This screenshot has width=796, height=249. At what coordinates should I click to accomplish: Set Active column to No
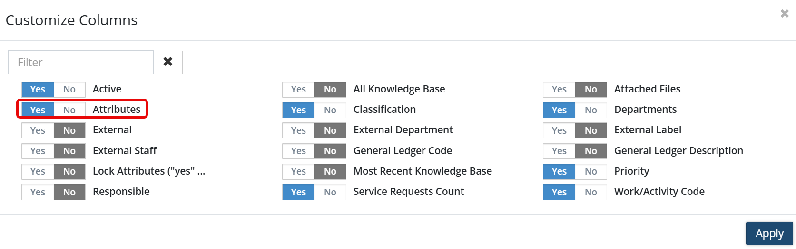(69, 89)
